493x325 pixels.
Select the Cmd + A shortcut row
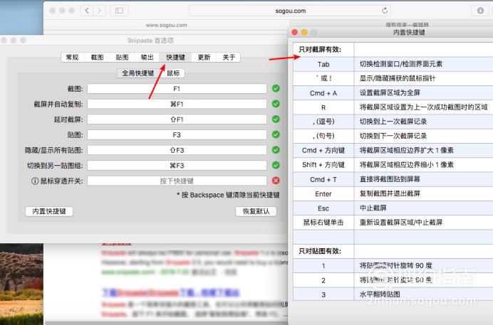click(x=393, y=93)
